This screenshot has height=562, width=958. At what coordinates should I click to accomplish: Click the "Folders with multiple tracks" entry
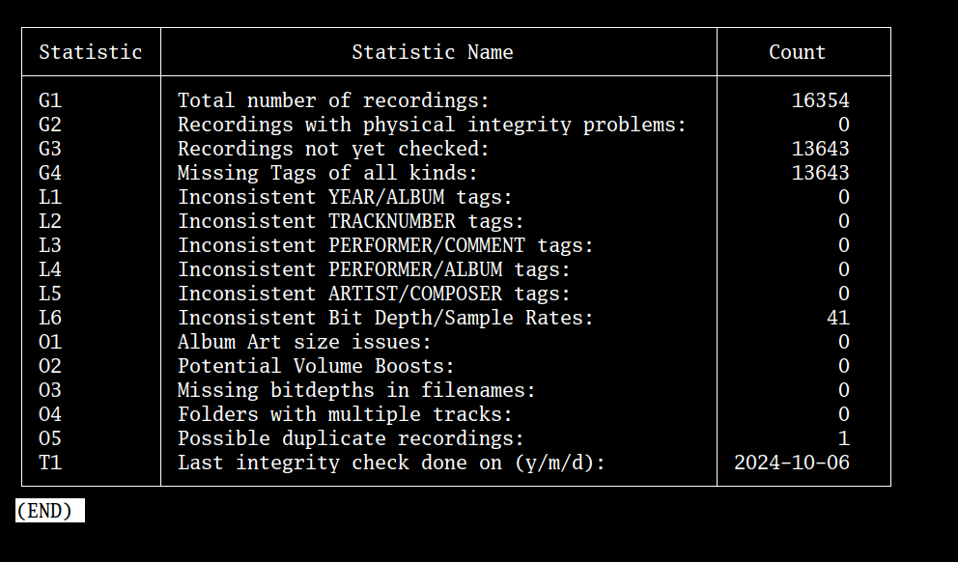coord(345,414)
